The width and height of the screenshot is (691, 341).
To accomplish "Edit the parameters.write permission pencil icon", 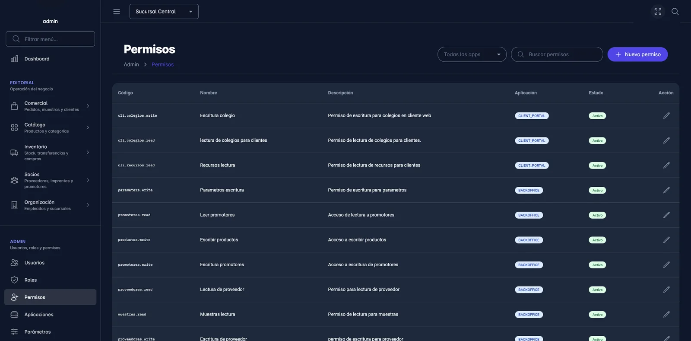I will click(666, 190).
